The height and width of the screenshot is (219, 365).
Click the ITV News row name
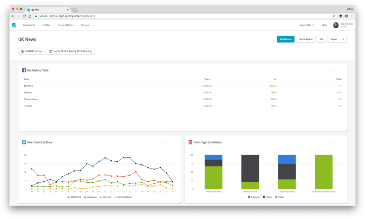pyautogui.click(x=28, y=106)
